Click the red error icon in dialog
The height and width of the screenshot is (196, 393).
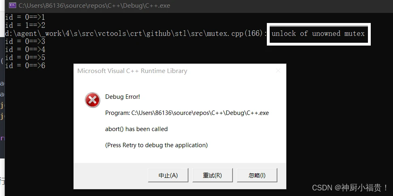tap(93, 100)
